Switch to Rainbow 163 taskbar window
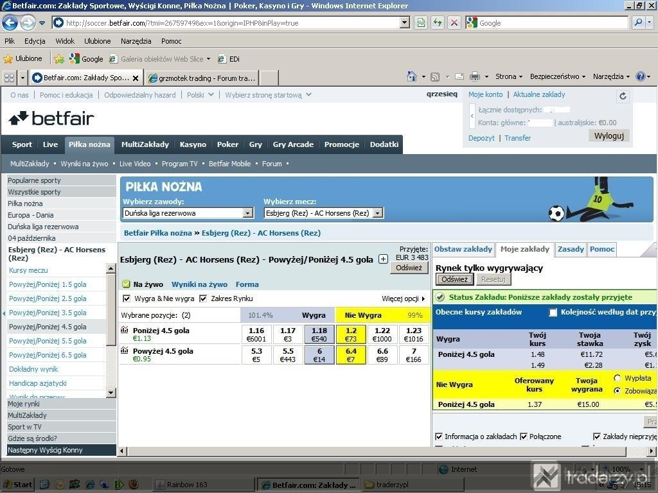Screen dimensions: 658x493 pyautogui.click(x=204, y=485)
